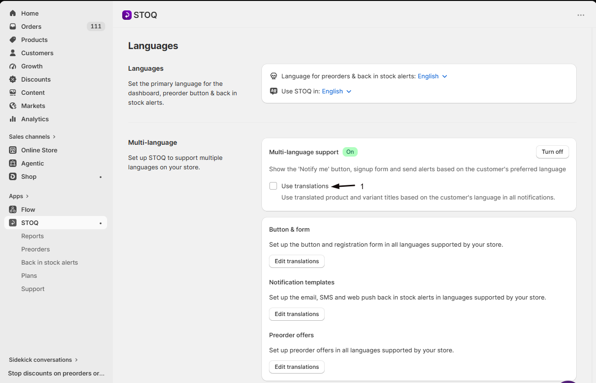Click the Customers person icon

(x=13, y=53)
